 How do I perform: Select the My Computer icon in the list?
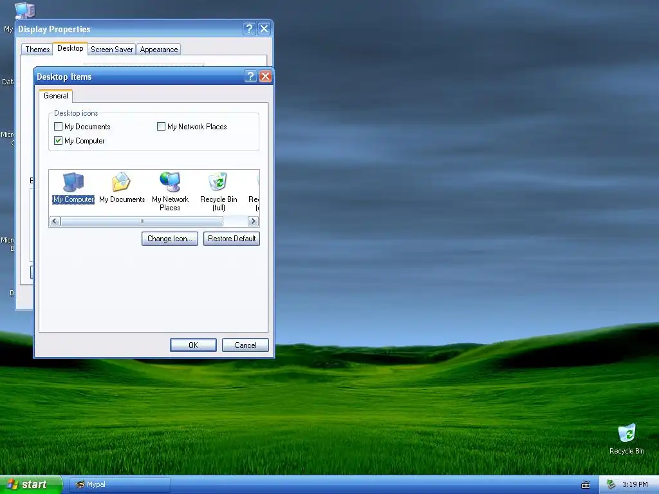click(73, 188)
